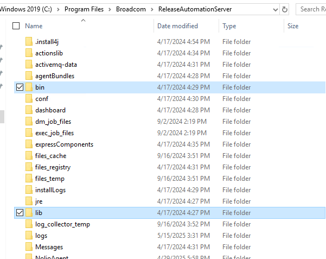Click the Search box field
Screen dimensions: 326x259
click(x=311, y=9)
